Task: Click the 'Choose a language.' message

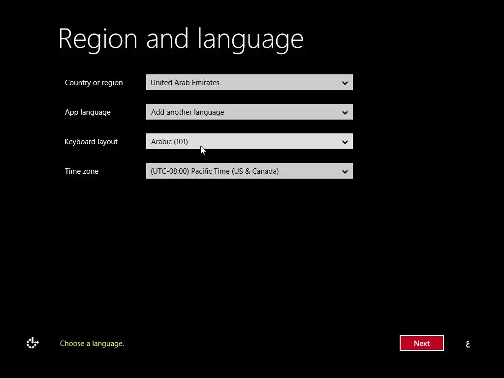Action: (92, 344)
